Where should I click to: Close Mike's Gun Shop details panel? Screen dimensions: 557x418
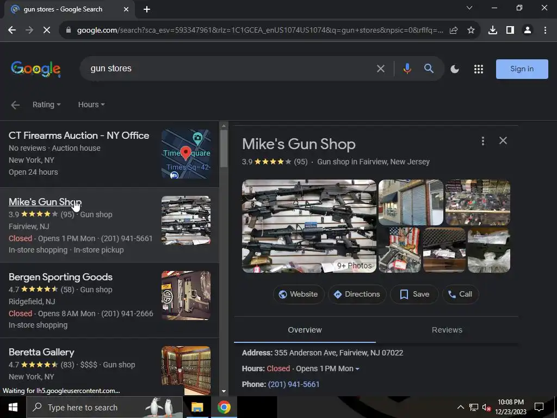coord(503,141)
